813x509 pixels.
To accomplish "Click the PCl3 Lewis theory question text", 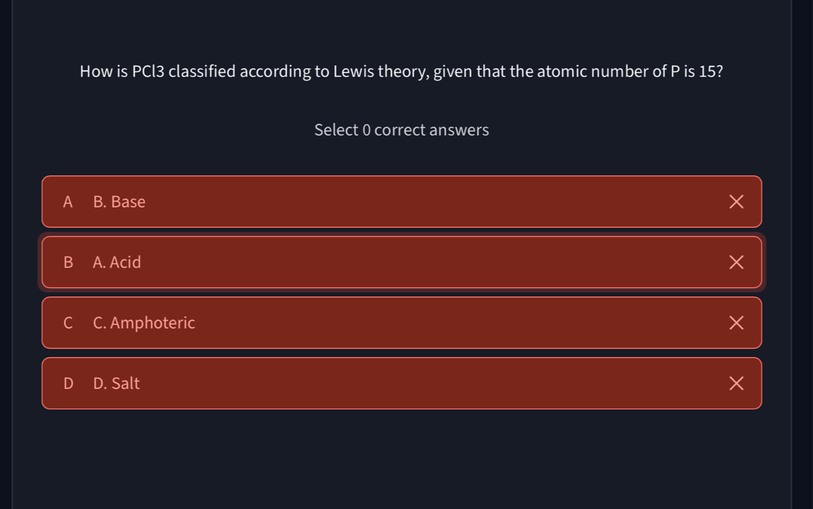I will click(x=401, y=71).
